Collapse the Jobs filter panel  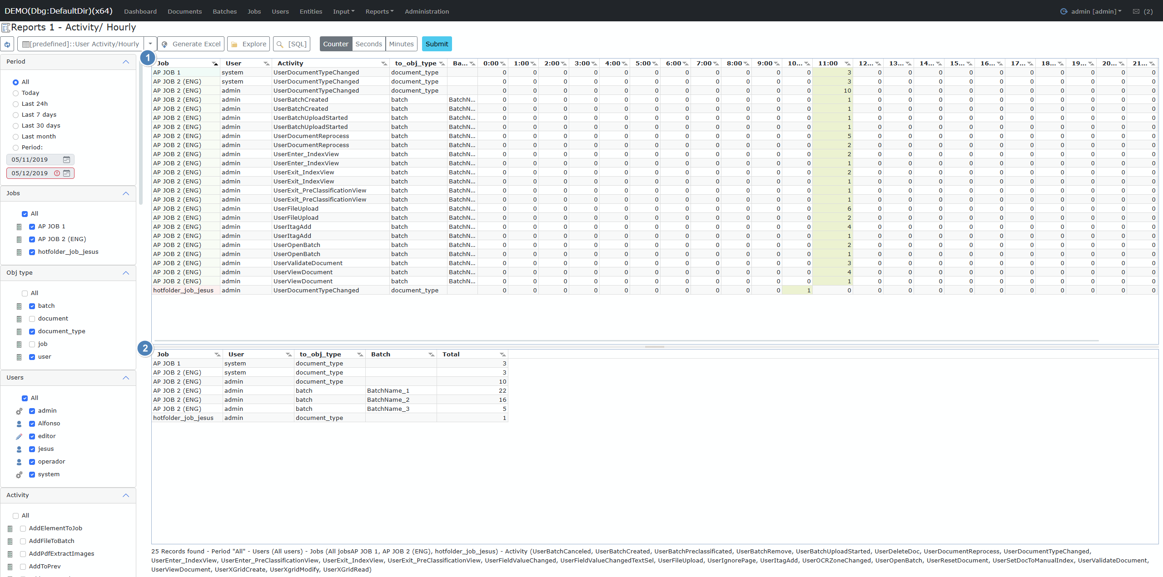click(x=126, y=193)
